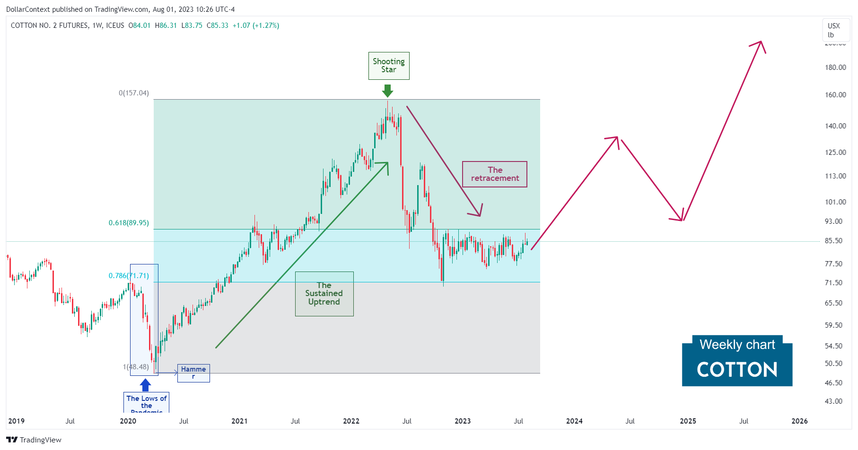This screenshot has height=450, width=858.
Task: Click "The Lows of the Pandemic" label
Action: point(147,403)
